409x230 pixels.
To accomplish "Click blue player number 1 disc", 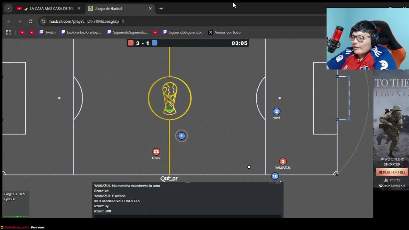I will pos(181,136).
